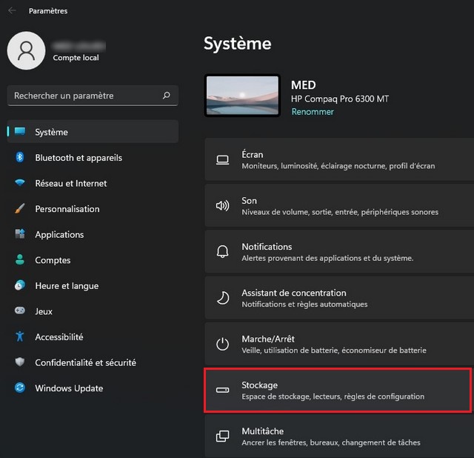Click the back arrow in the title bar
This screenshot has height=458, width=474.
[x=12, y=11]
